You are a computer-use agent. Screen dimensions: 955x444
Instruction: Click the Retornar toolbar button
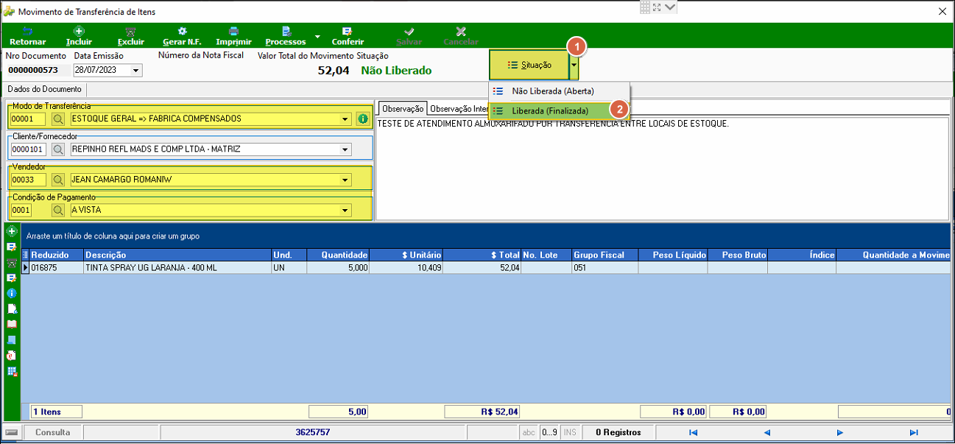point(28,36)
